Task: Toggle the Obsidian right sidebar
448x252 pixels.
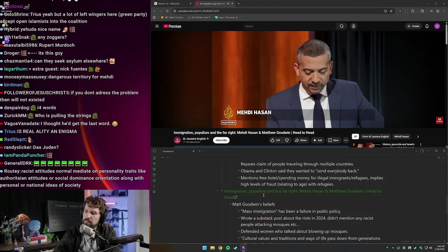Action: pyautogui.click(x=422, y=151)
